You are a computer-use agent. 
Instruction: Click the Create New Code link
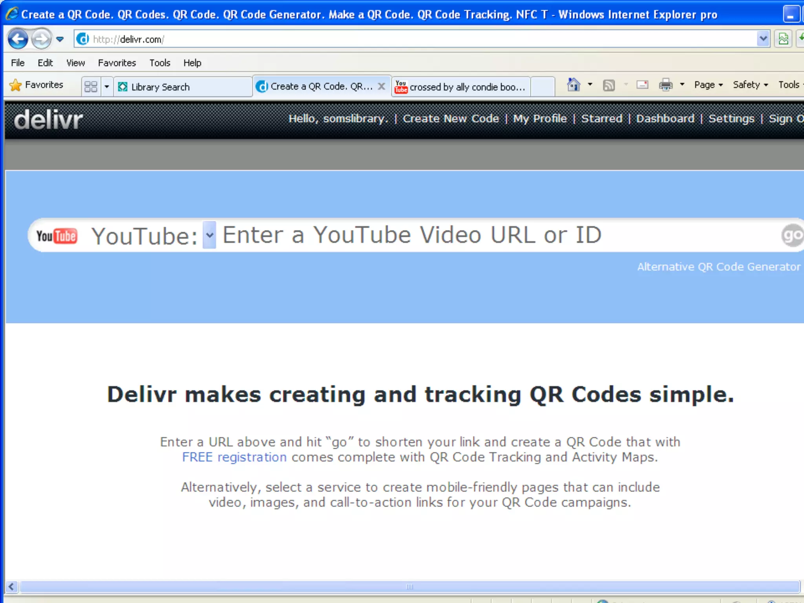click(x=451, y=119)
